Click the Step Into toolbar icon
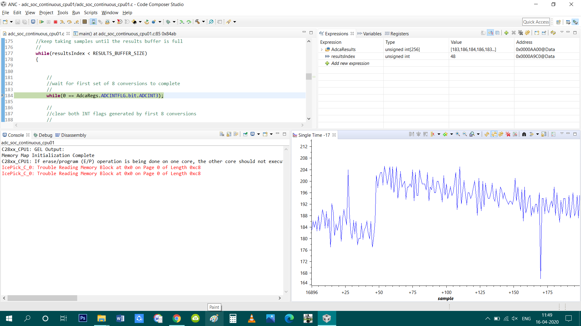Viewport: 581px width, 326px height. pyautogui.click(x=62, y=22)
